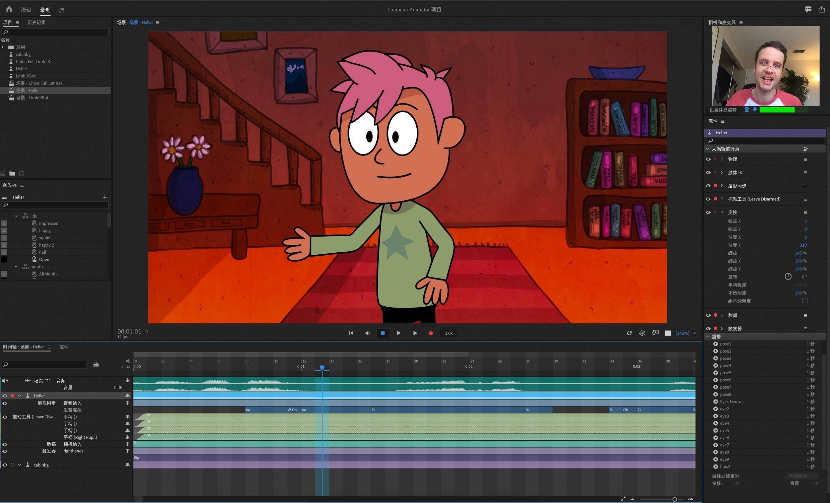The image size is (830, 503).
Task: Select the new scene clapperboard icon below project panel
Action: (3, 173)
